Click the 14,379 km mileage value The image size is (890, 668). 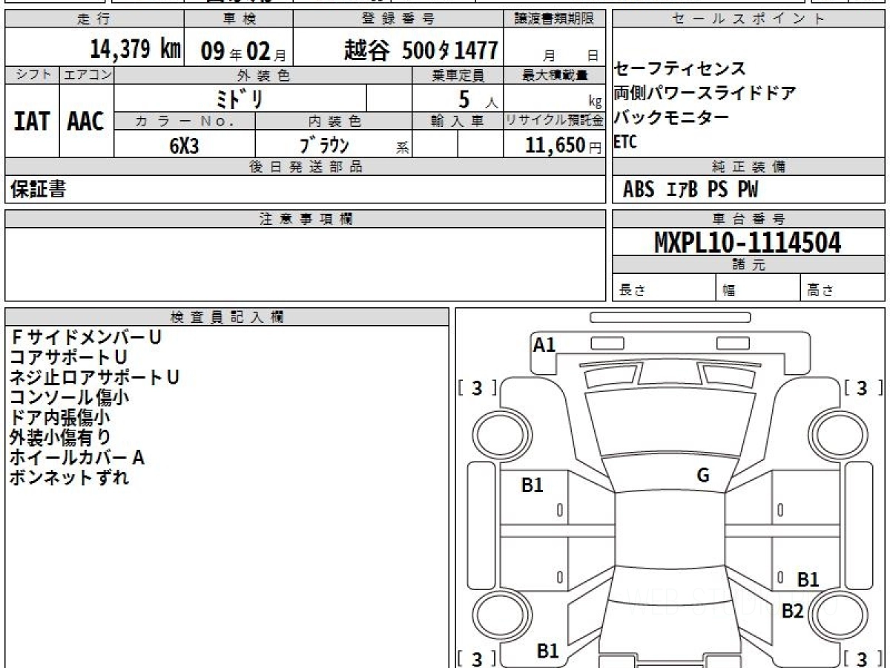tap(135, 50)
